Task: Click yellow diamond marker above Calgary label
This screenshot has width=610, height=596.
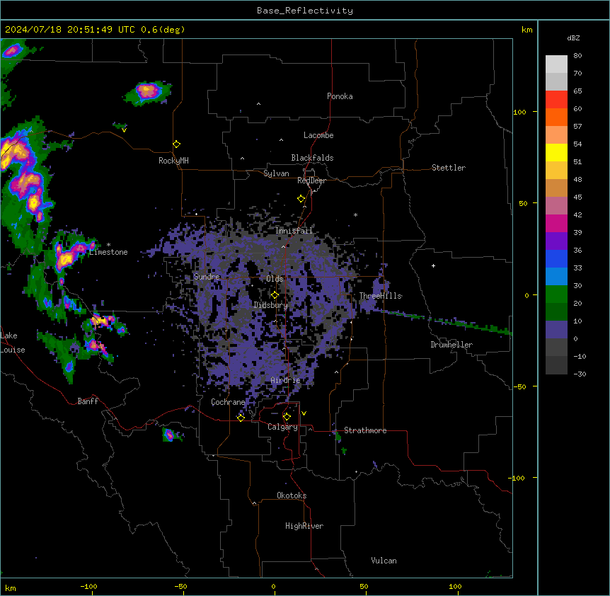Action: [x=287, y=417]
